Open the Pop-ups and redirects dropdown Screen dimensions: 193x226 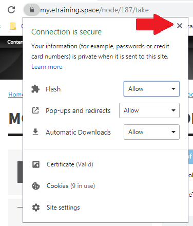point(149,110)
